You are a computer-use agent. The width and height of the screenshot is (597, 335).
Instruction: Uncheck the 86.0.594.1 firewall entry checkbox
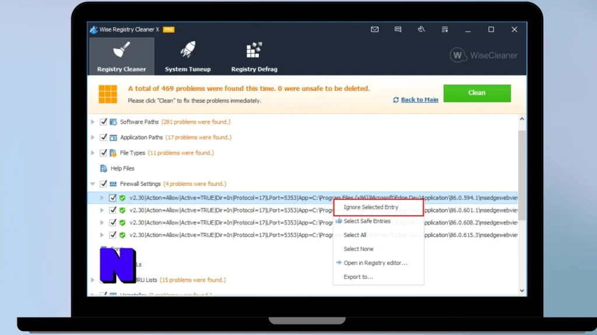(113, 198)
